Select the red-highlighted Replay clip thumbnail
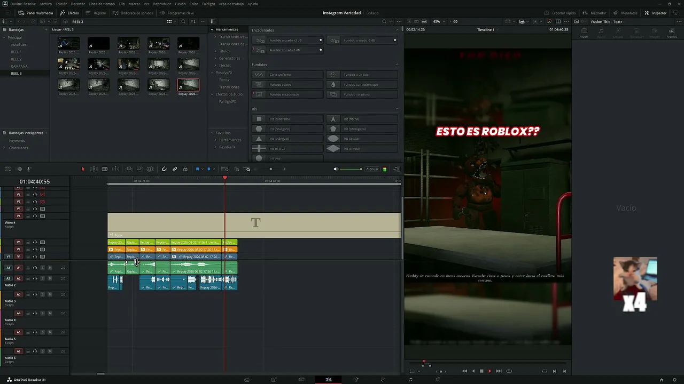The height and width of the screenshot is (384, 684). pyautogui.click(x=188, y=85)
